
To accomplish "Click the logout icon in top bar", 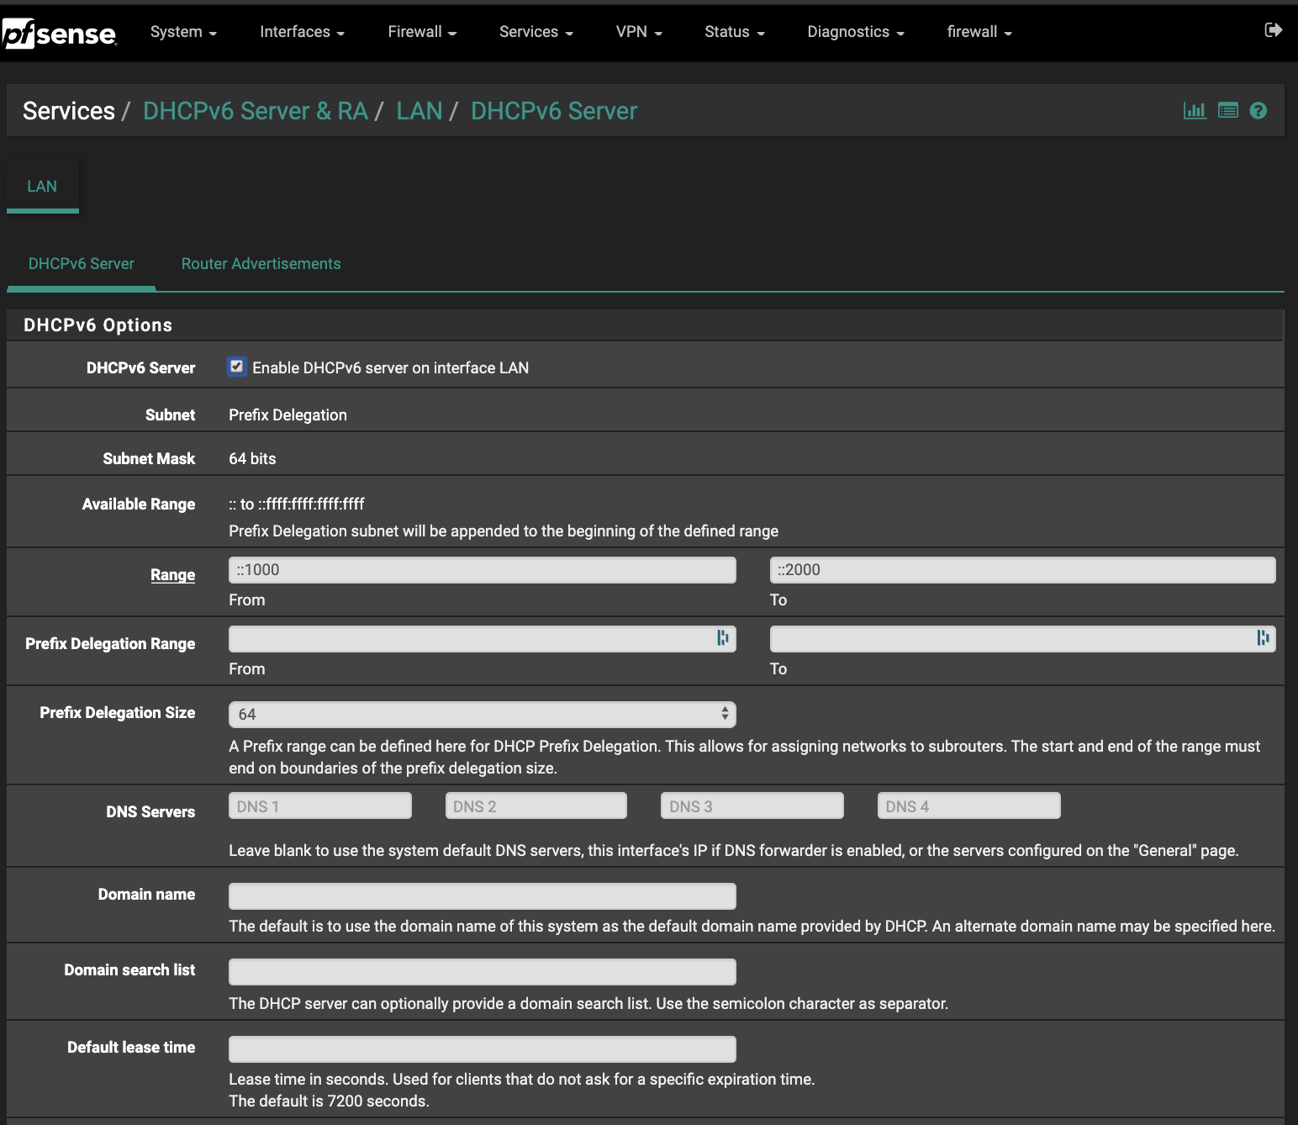I will [1273, 30].
